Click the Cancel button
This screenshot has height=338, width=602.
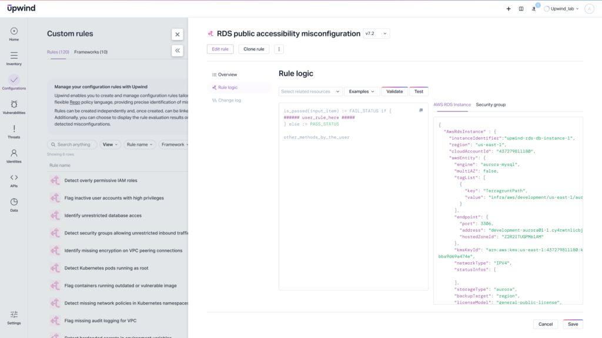546,324
